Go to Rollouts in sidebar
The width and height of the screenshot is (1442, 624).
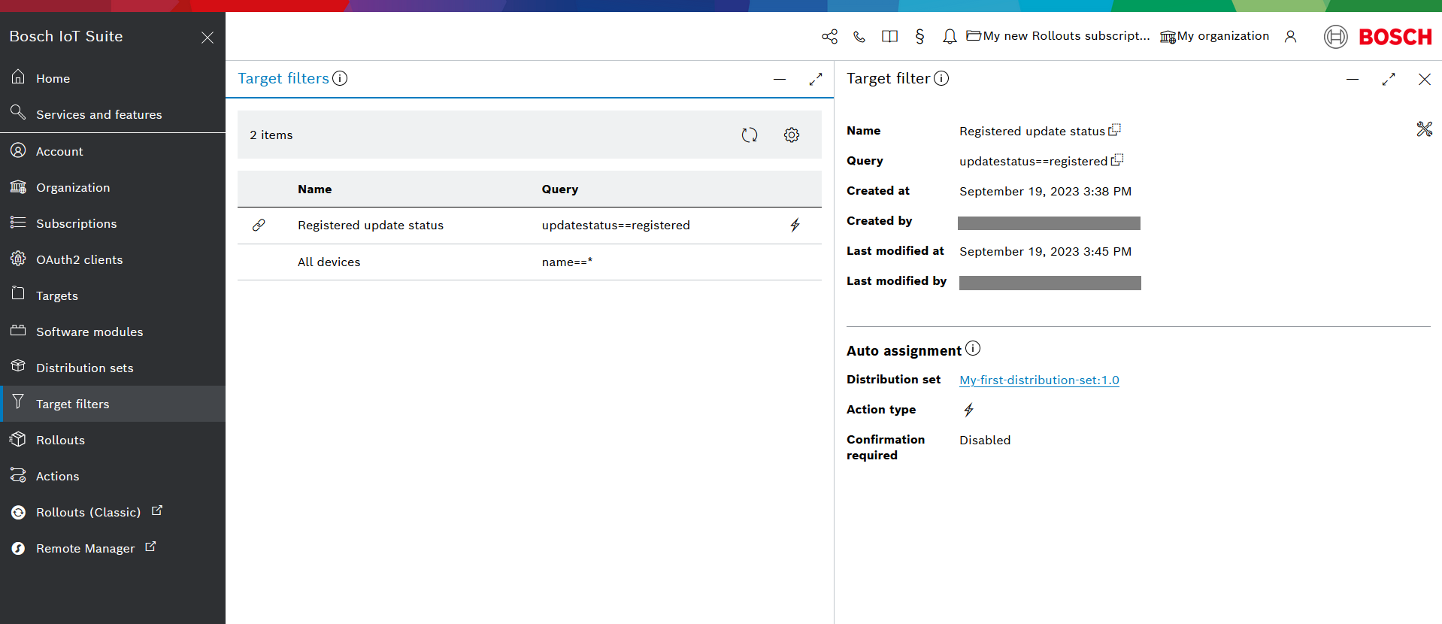point(60,441)
